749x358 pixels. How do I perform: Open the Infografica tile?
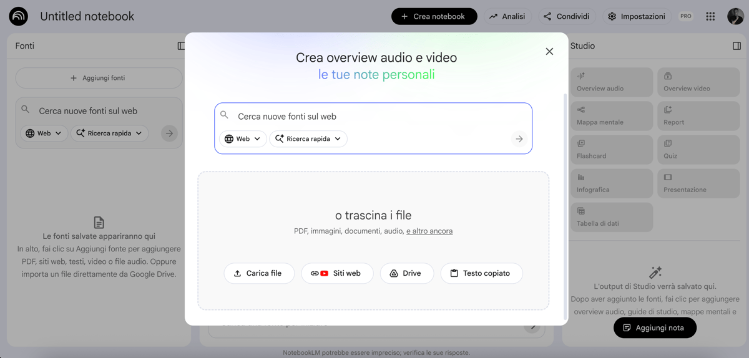point(612,183)
